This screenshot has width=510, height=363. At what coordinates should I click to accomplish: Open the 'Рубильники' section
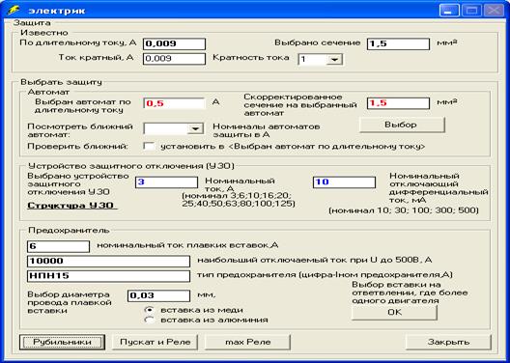62,342
